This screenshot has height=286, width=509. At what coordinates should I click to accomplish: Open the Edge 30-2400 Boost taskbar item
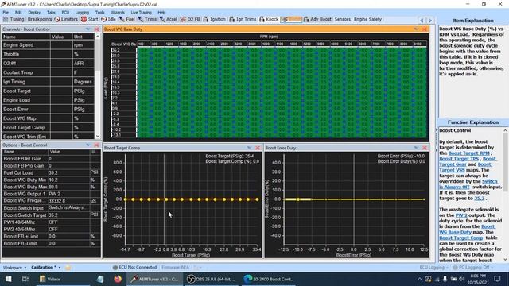tap(269, 279)
